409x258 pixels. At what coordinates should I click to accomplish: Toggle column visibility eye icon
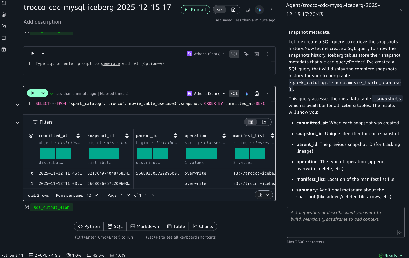tap(31, 136)
